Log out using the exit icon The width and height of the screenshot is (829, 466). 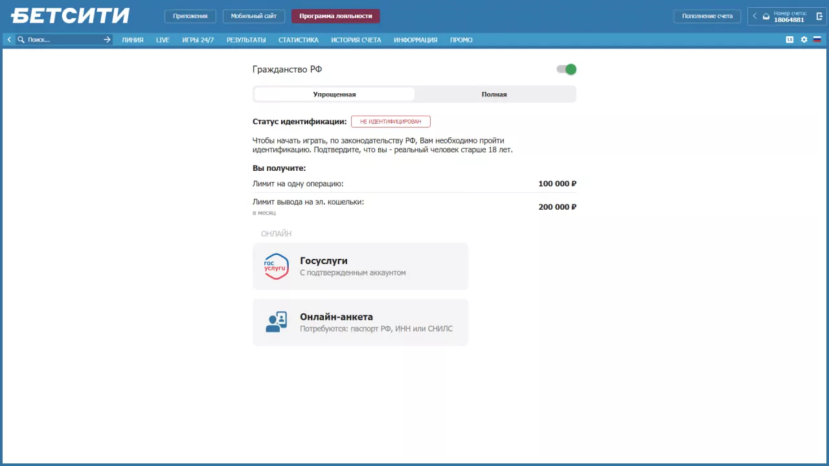(x=819, y=16)
